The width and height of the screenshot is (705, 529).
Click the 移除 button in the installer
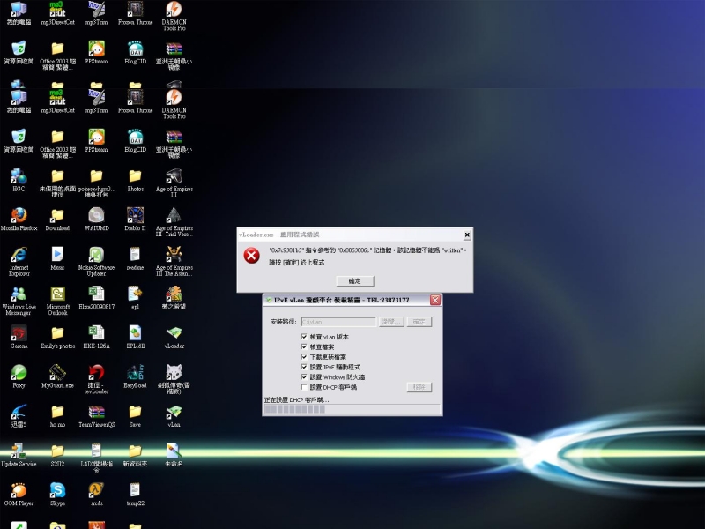click(x=419, y=387)
